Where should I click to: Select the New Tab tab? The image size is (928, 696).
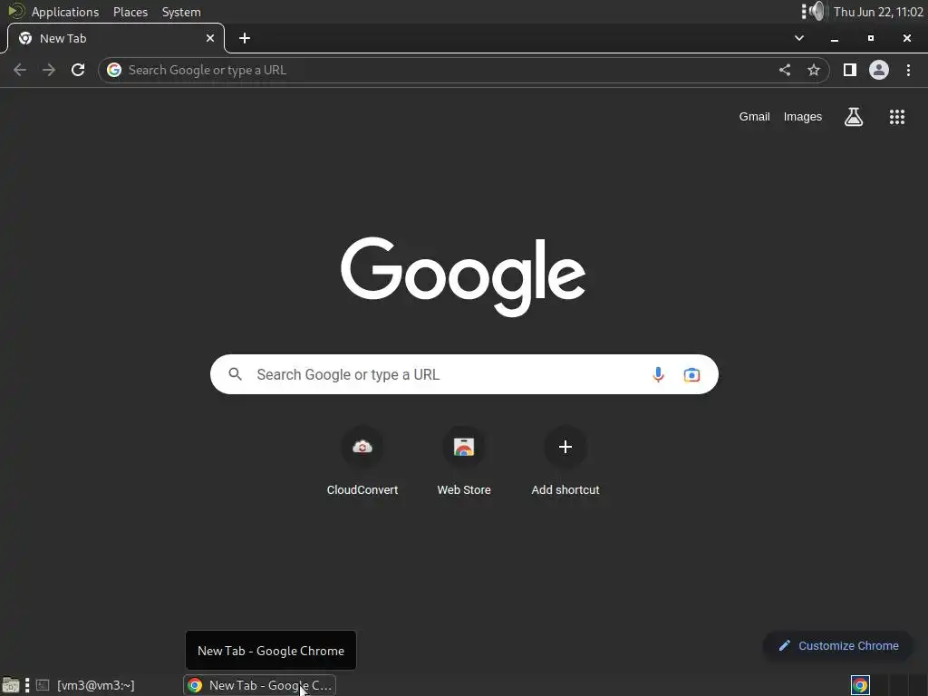[115, 38]
